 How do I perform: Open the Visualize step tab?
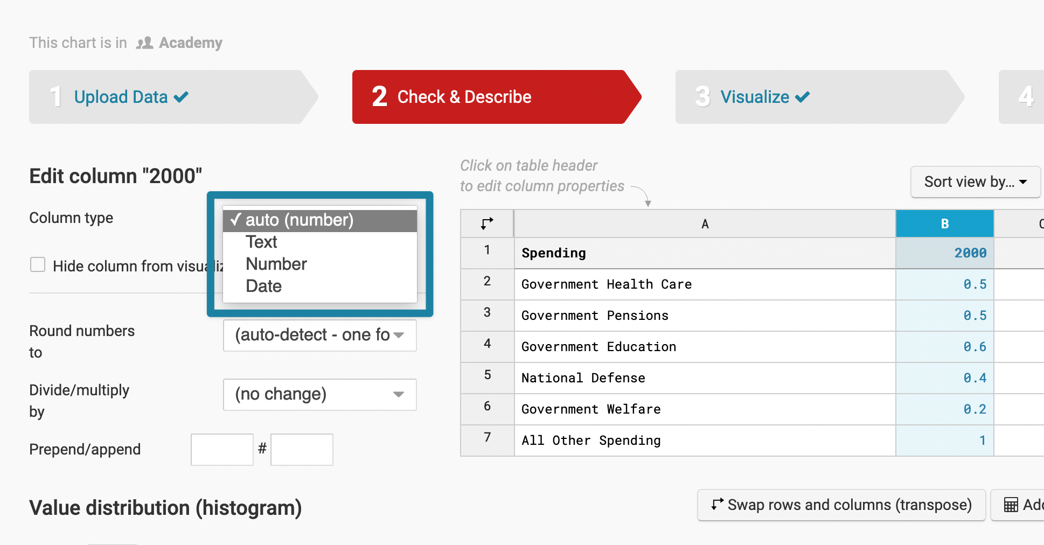(x=755, y=97)
